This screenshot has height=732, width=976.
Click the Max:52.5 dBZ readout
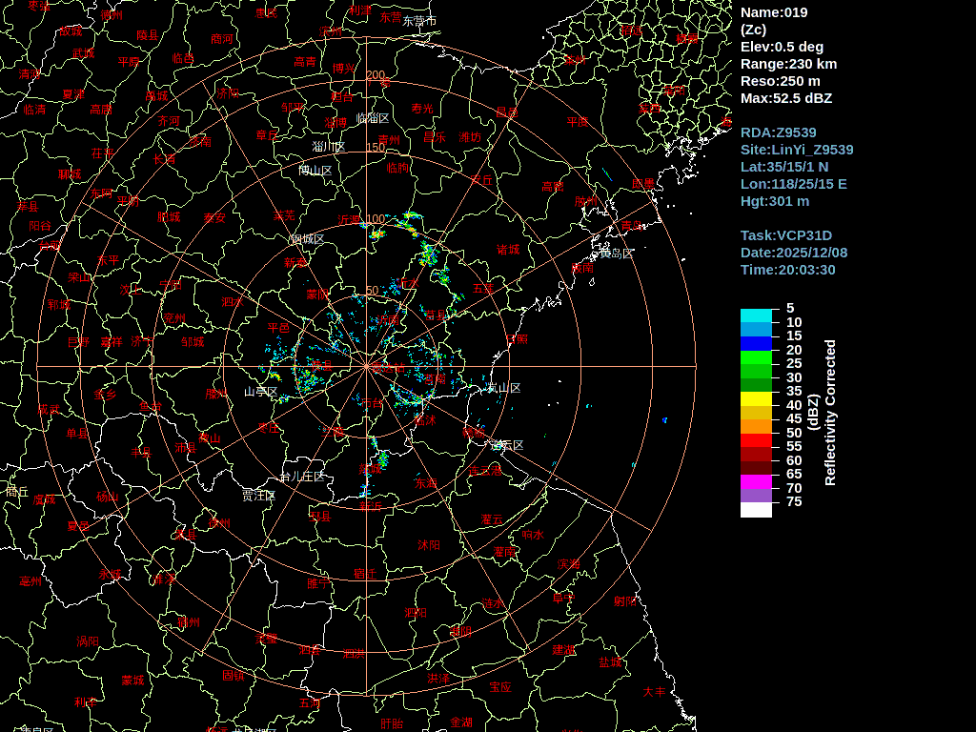coord(786,98)
